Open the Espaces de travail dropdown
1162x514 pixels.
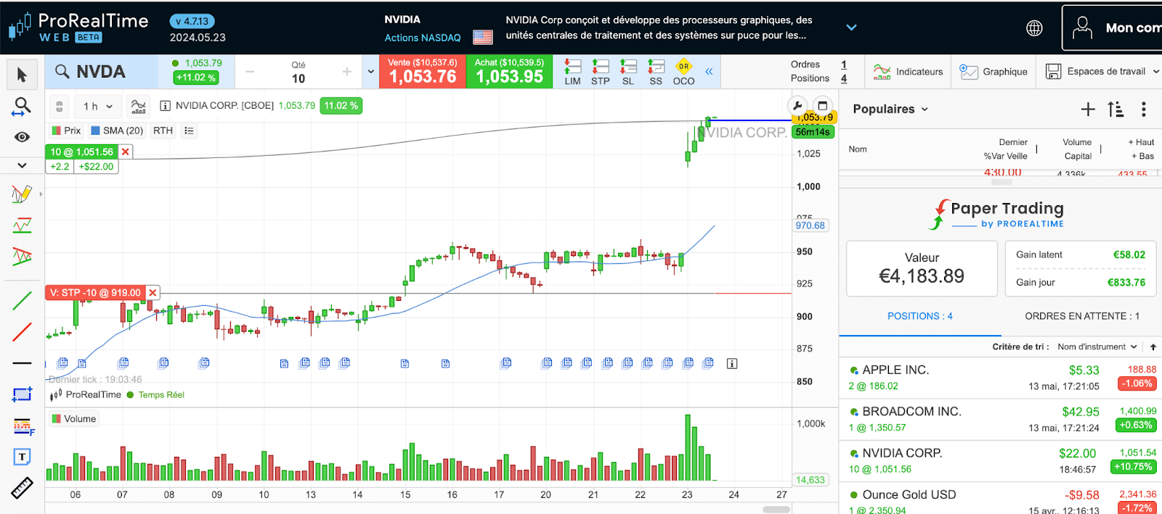[1102, 71]
